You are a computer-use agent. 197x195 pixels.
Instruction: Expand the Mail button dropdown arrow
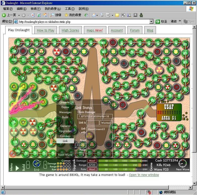pos(97,15)
